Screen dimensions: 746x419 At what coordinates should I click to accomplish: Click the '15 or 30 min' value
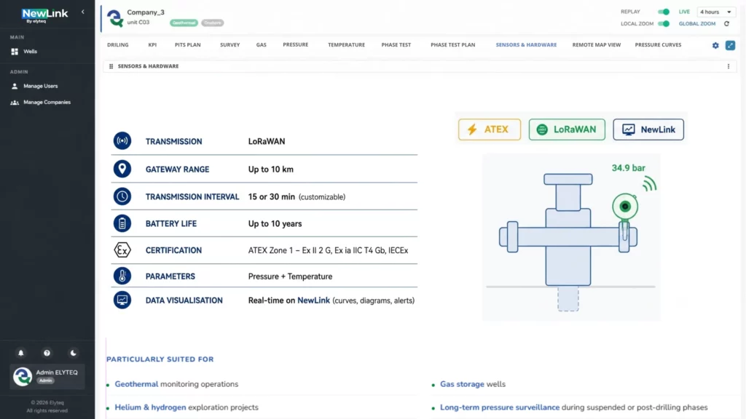point(272,196)
